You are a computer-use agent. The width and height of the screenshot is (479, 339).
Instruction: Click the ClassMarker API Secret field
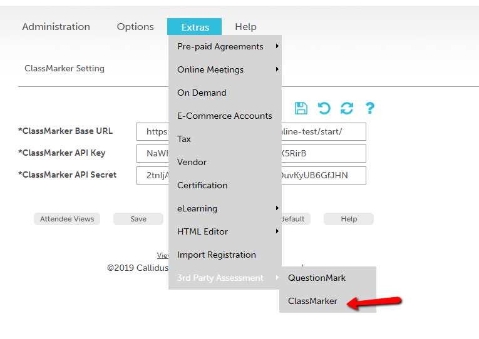pos(251,176)
